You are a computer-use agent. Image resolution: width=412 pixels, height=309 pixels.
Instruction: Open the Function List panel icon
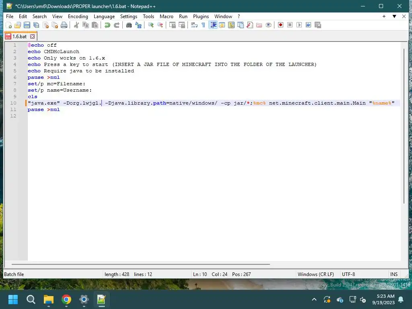250,25
